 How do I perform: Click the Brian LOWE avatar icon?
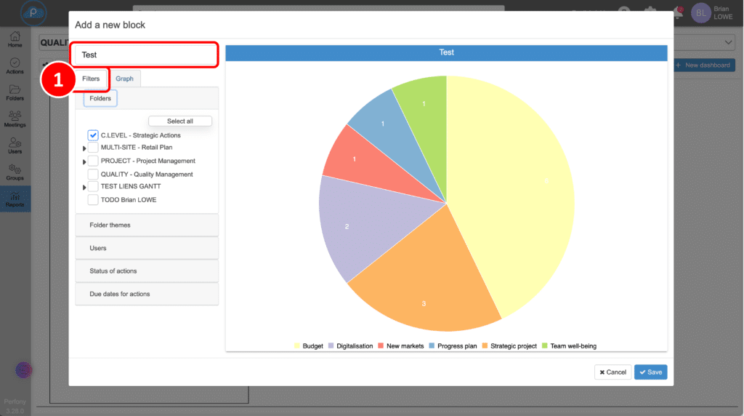point(700,13)
